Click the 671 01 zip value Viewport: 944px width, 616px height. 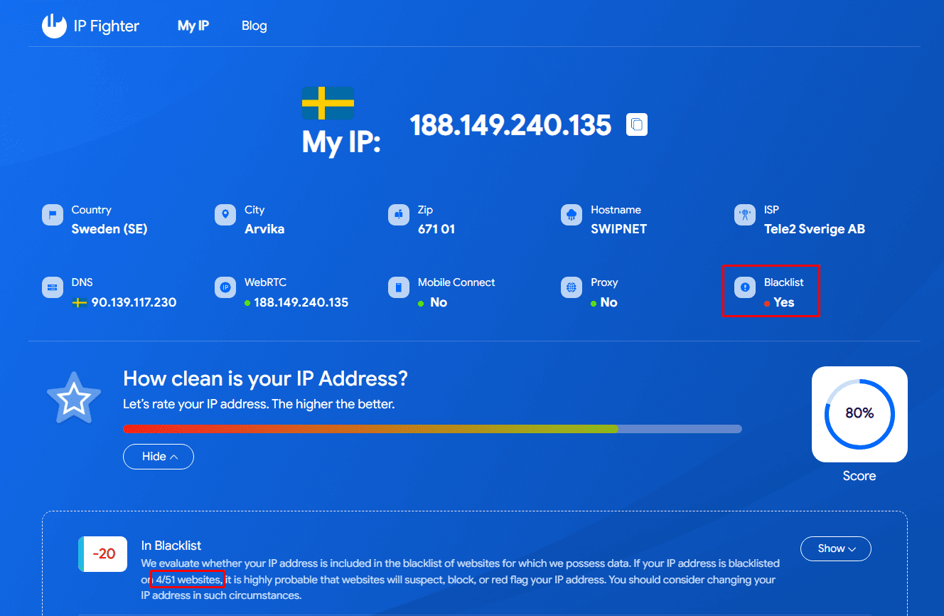point(436,229)
